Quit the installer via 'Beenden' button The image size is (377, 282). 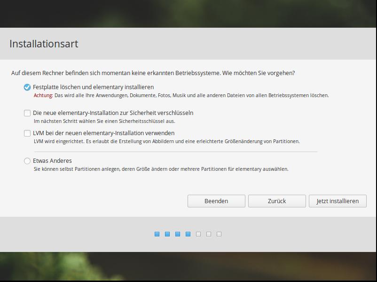tap(216, 201)
